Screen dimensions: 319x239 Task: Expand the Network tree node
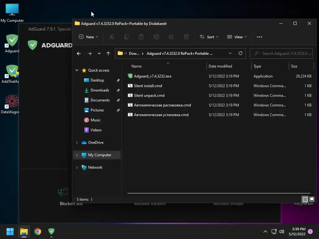tap(77, 167)
